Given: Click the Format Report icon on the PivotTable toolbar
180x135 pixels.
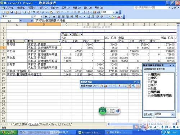Looking at the screenshot, I should click(x=101, y=86).
